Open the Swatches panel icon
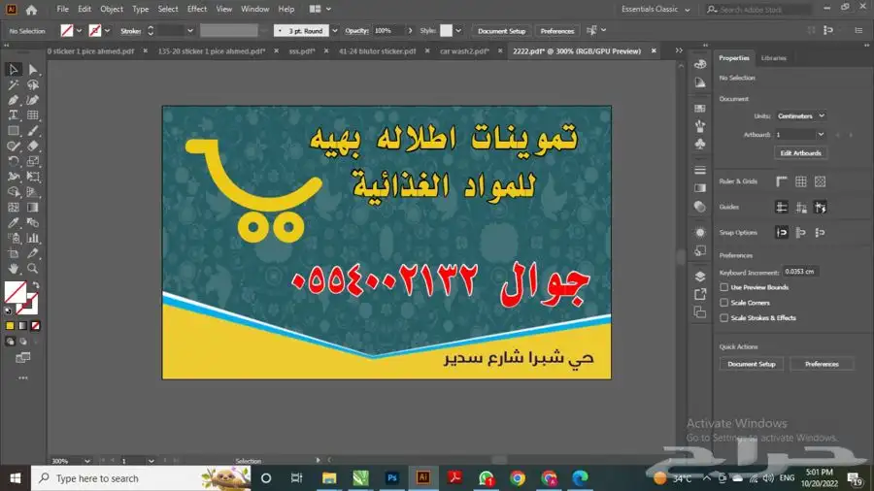The height and width of the screenshot is (491, 874). point(700,108)
